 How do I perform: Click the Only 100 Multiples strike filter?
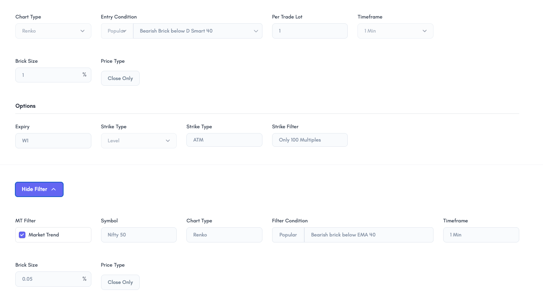(310, 140)
